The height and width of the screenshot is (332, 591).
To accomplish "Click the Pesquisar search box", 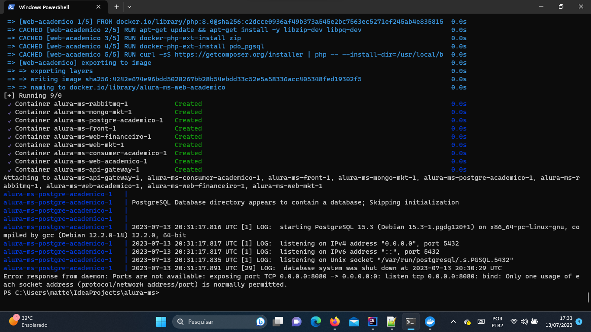I will [220, 322].
